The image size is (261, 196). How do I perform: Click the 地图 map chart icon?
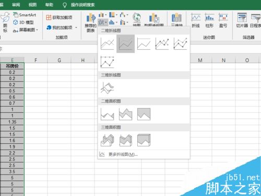coord(137,19)
